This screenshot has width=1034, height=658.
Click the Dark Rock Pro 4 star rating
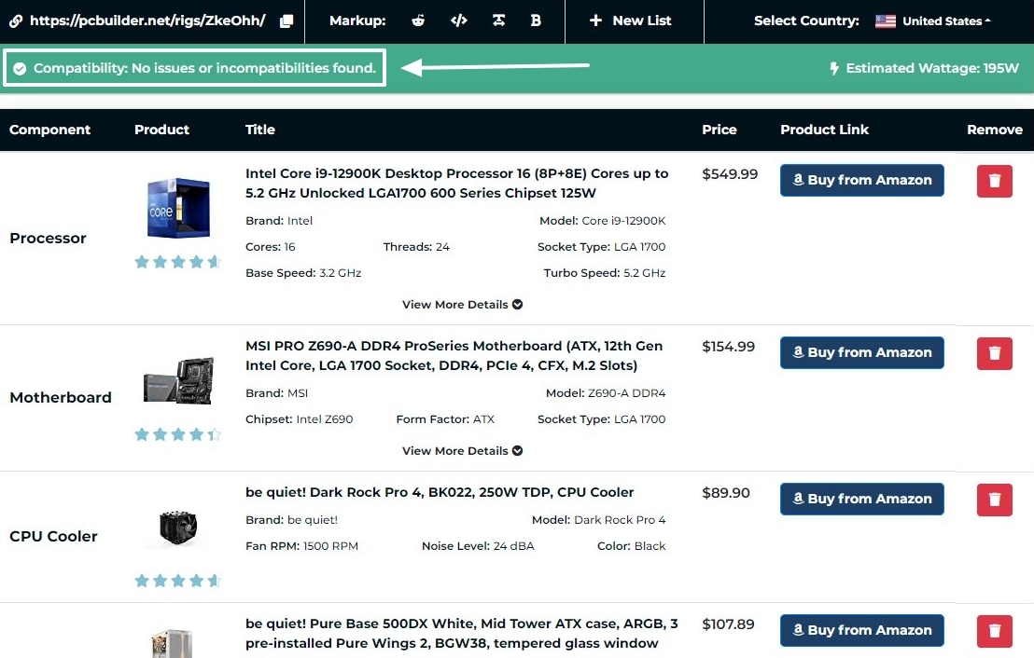click(x=177, y=581)
